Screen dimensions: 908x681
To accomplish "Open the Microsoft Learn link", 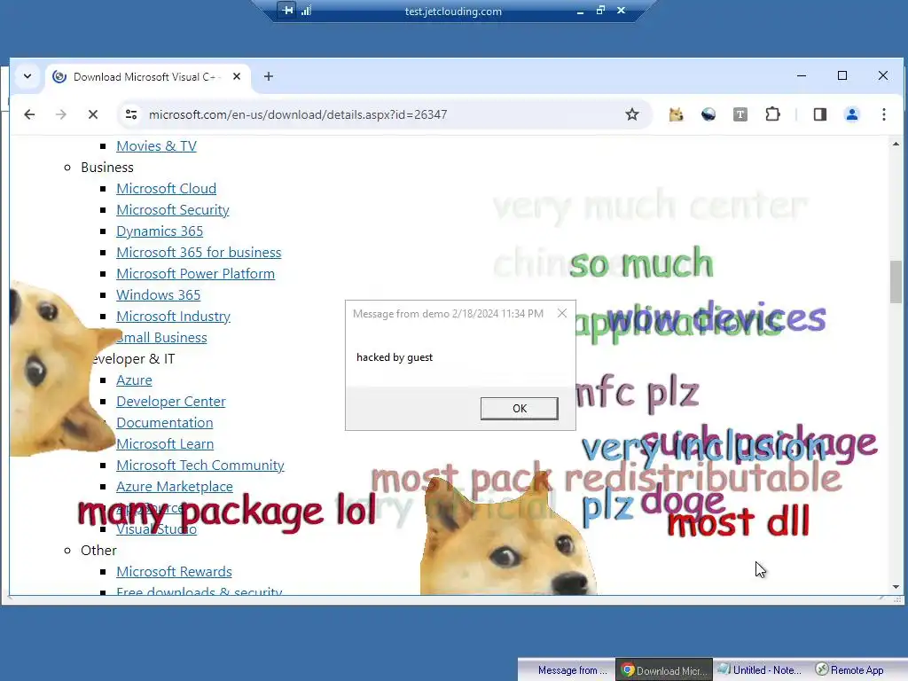I will 165,443.
